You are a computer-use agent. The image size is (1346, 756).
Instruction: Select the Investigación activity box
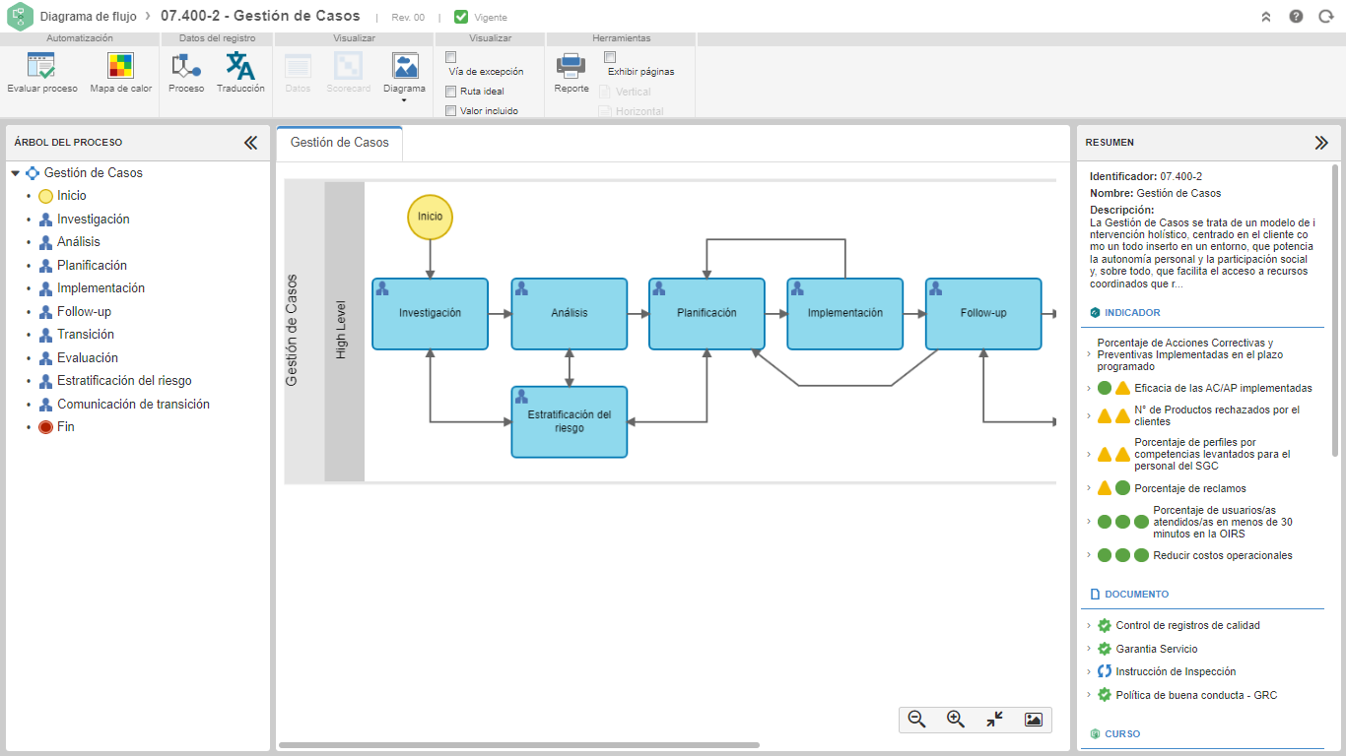[431, 314]
